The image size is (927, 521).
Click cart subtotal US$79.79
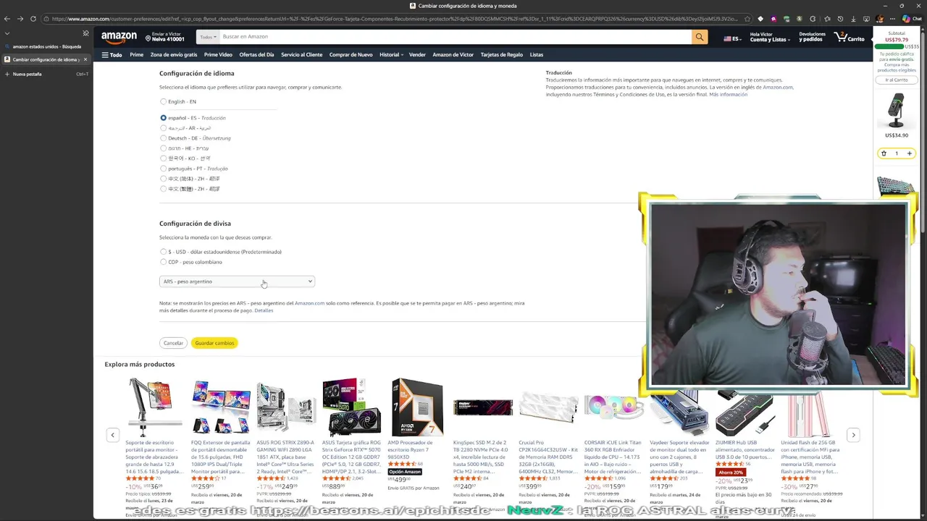point(897,40)
